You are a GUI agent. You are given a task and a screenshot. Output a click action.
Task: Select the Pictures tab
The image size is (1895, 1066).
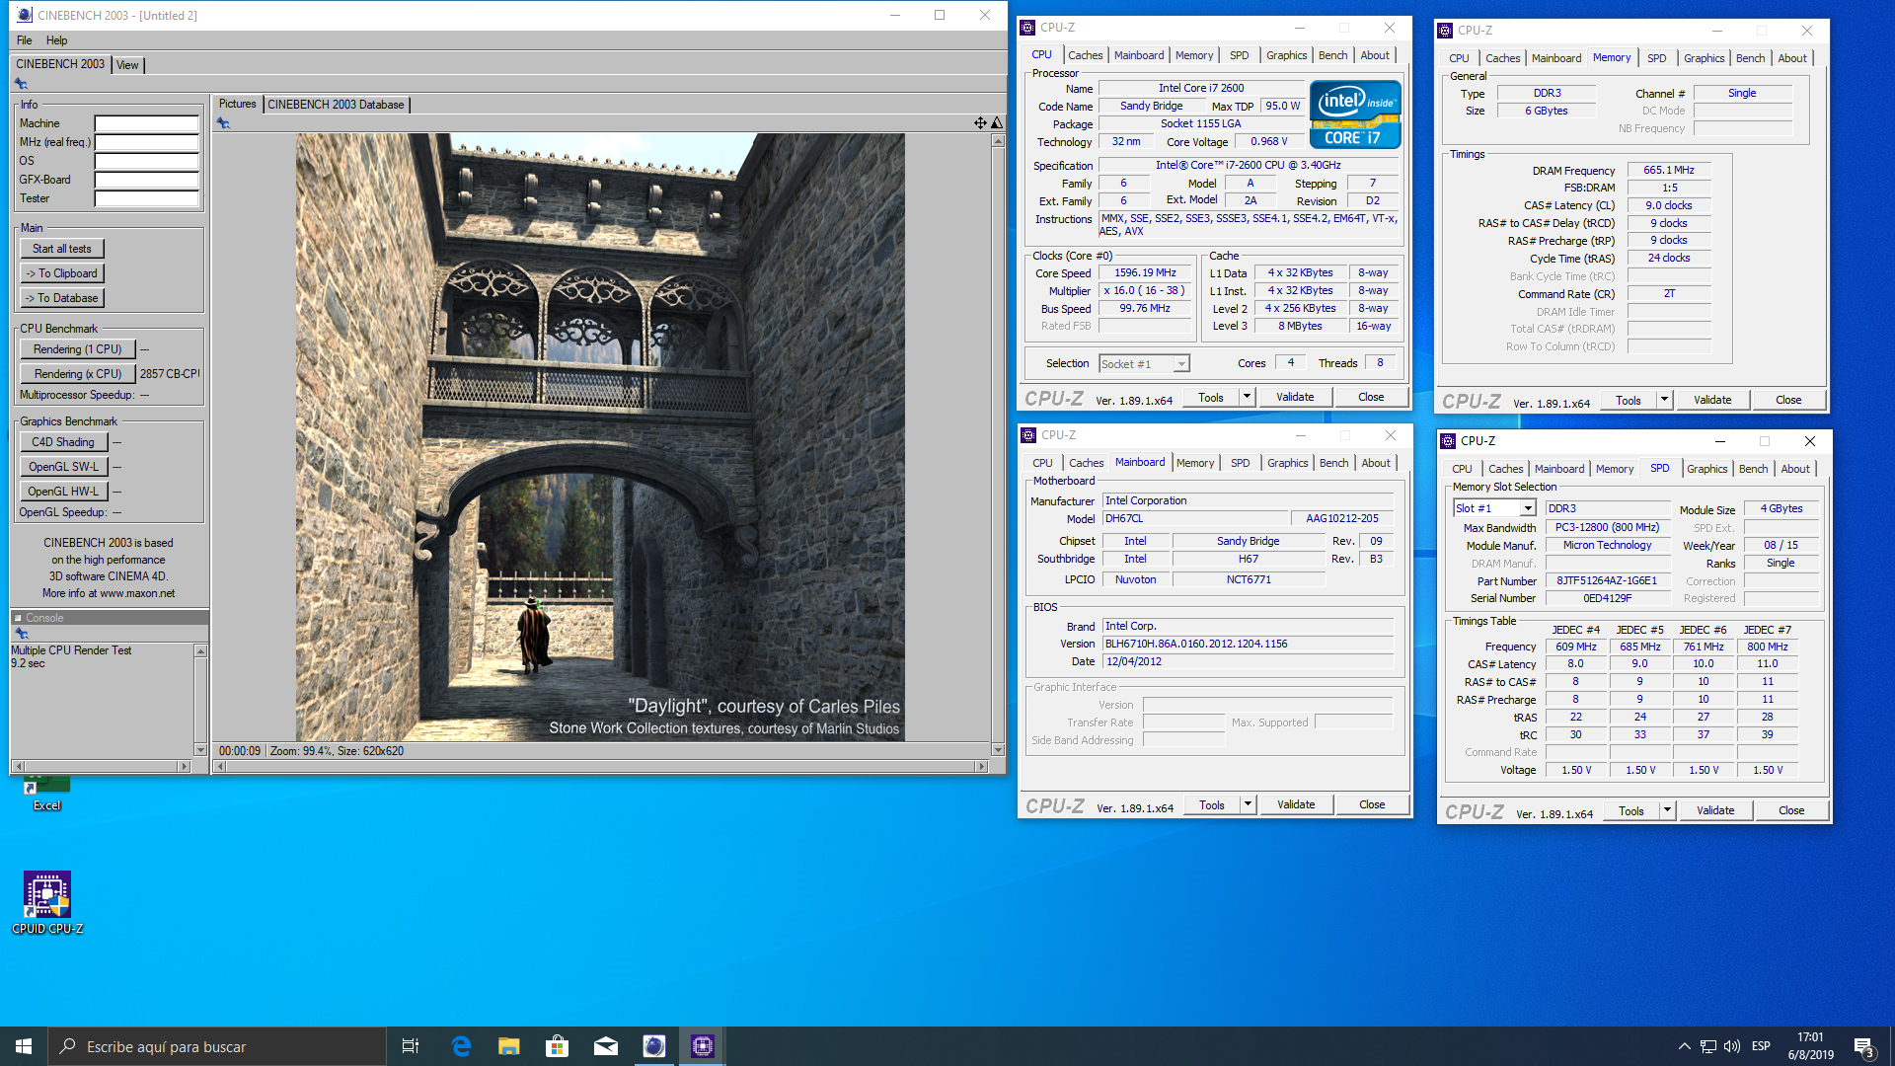pos(237,104)
